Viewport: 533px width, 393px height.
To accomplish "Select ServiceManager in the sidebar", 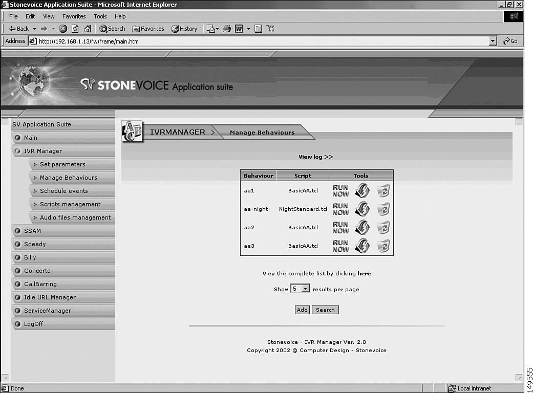I will pos(63,311).
